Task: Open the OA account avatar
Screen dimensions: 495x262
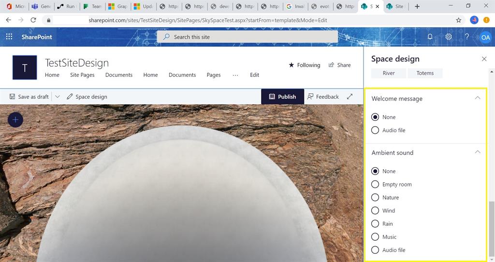Action: (x=485, y=37)
